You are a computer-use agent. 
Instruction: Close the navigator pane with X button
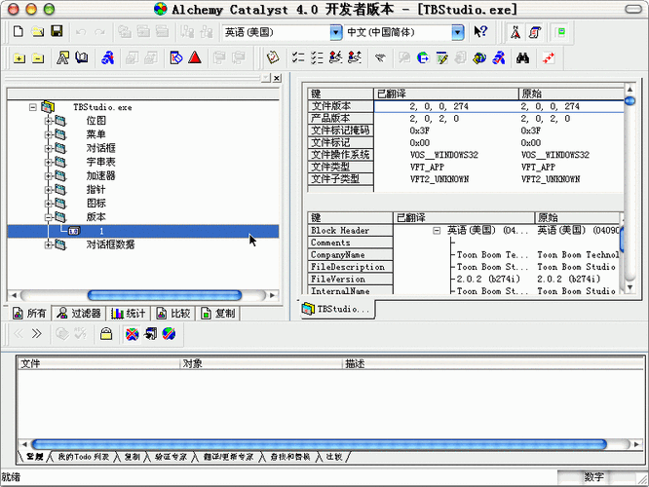pyautogui.click(x=277, y=78)
